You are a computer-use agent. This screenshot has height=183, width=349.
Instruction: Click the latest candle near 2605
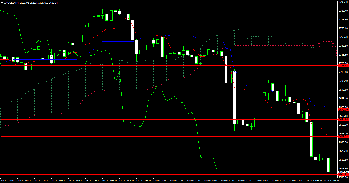(328, 165)
